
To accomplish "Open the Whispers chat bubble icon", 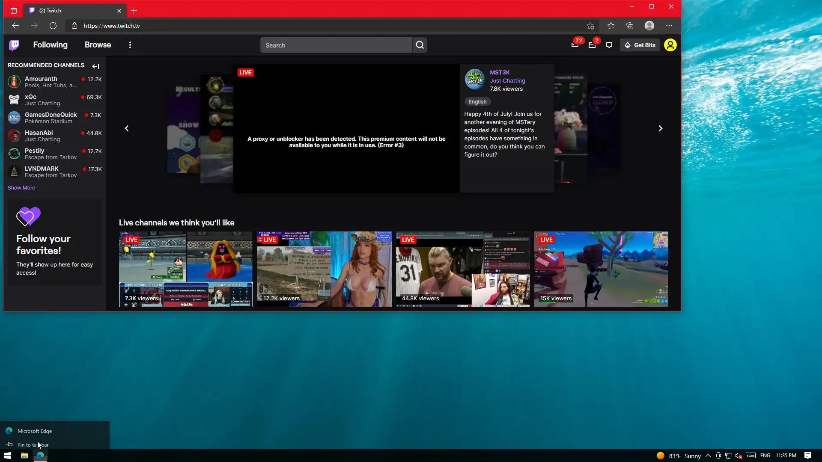I will [609, 45].
